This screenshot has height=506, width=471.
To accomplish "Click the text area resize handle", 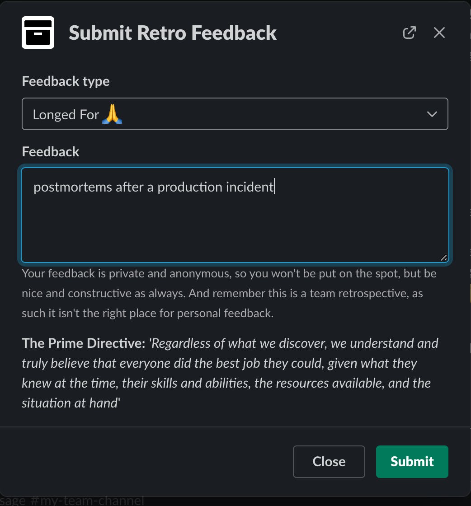I will (443, 258).
